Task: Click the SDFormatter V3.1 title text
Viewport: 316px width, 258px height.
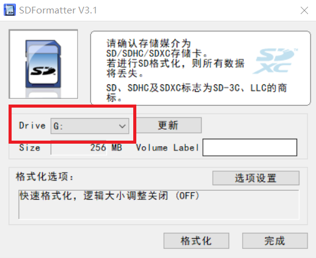Action: point(58,10)
